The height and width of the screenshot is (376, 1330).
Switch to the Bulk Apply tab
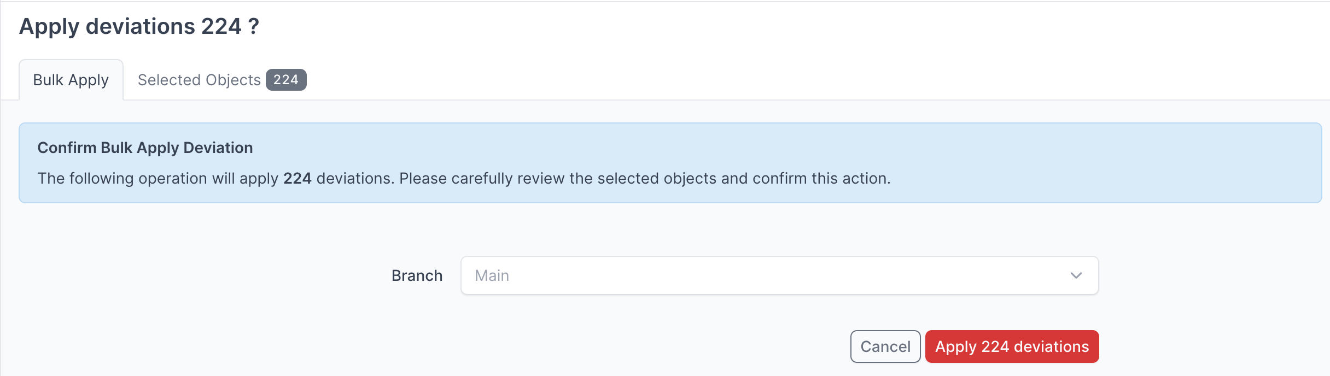[x=71, y=80]
